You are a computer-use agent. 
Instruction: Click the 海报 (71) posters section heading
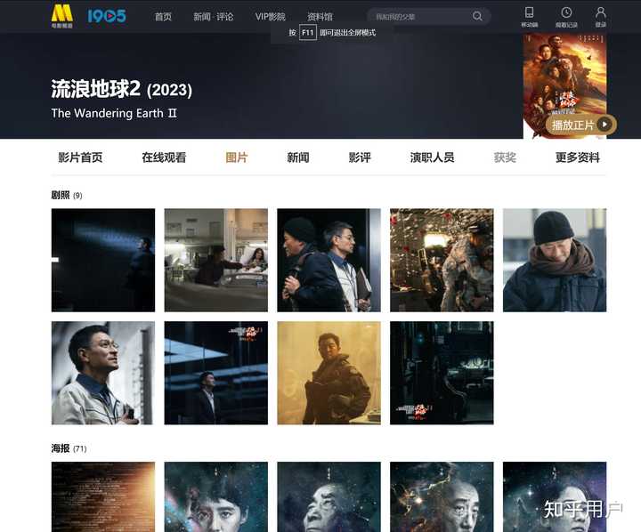[x=69, y=448]
